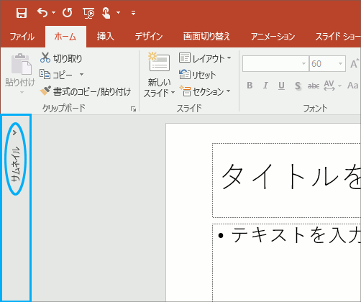Reset the slide with リセット
361x302 pixels.
pos(198,75)
